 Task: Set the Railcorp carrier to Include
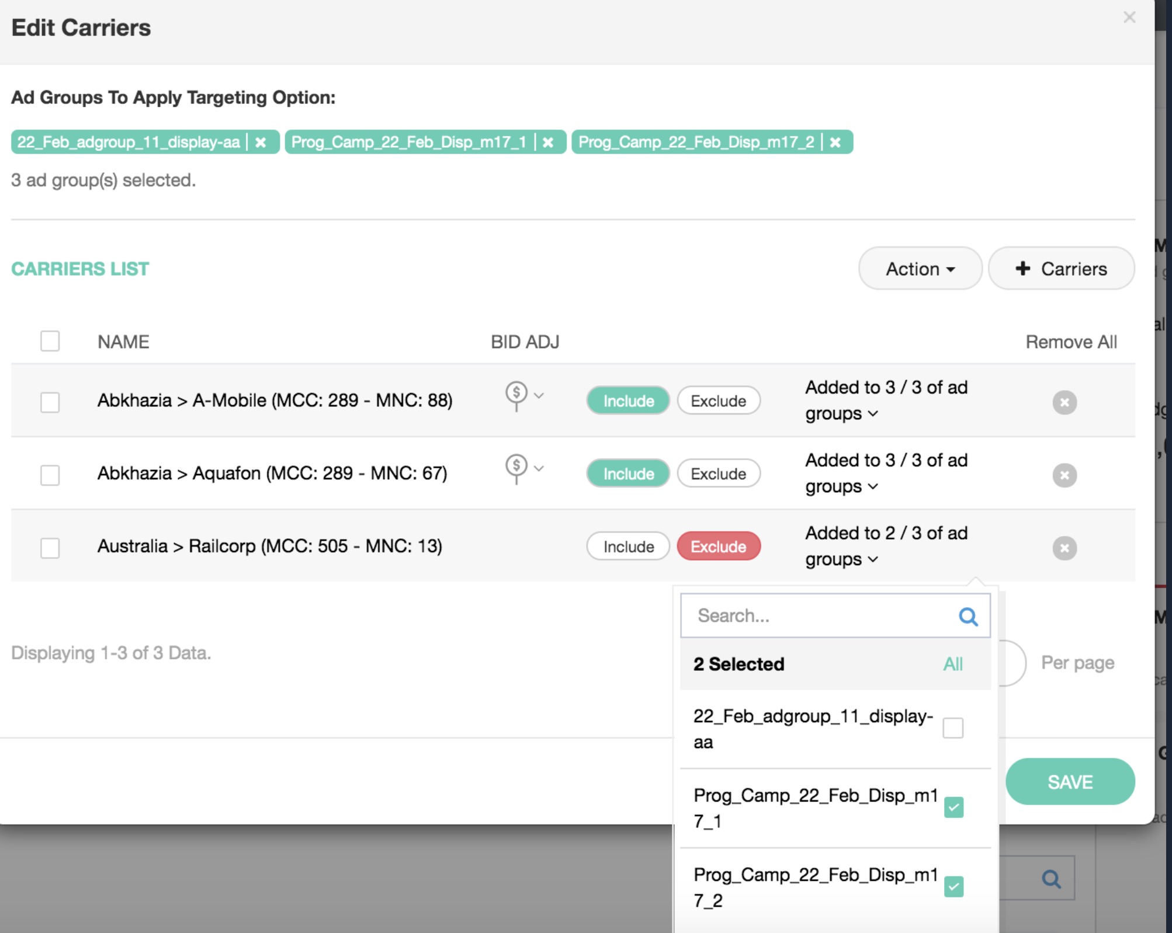coord(628,546)
